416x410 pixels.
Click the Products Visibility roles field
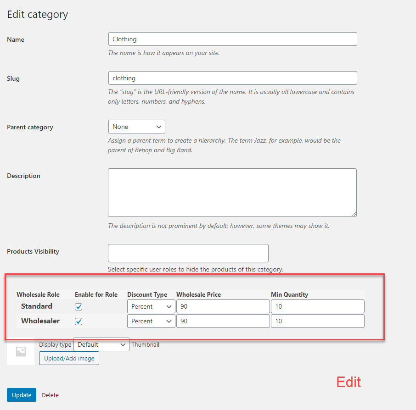[188, 253]
